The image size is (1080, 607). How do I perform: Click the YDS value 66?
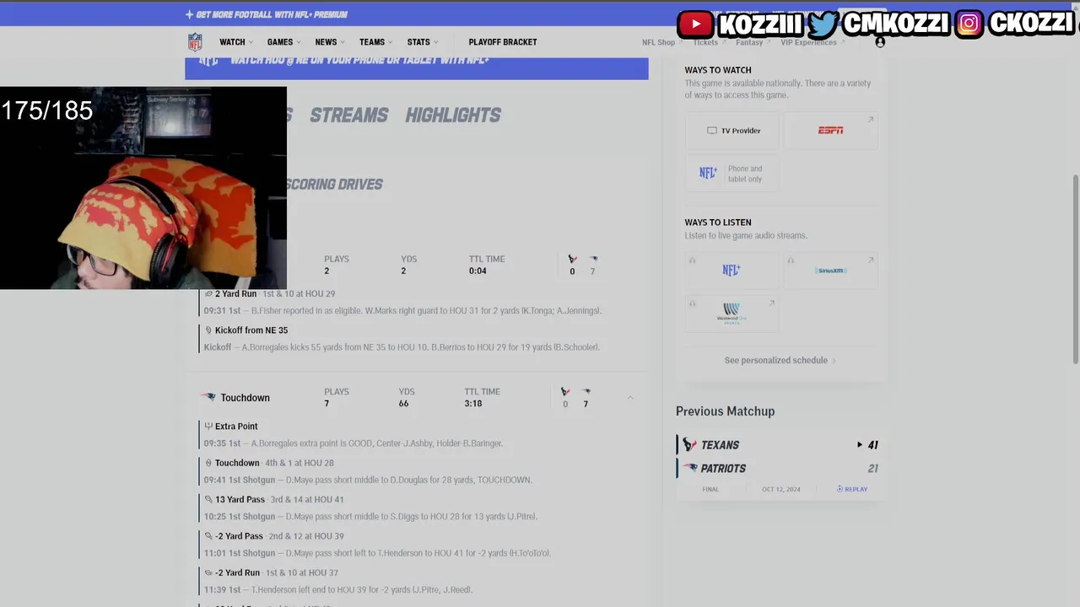click(403, 404)
